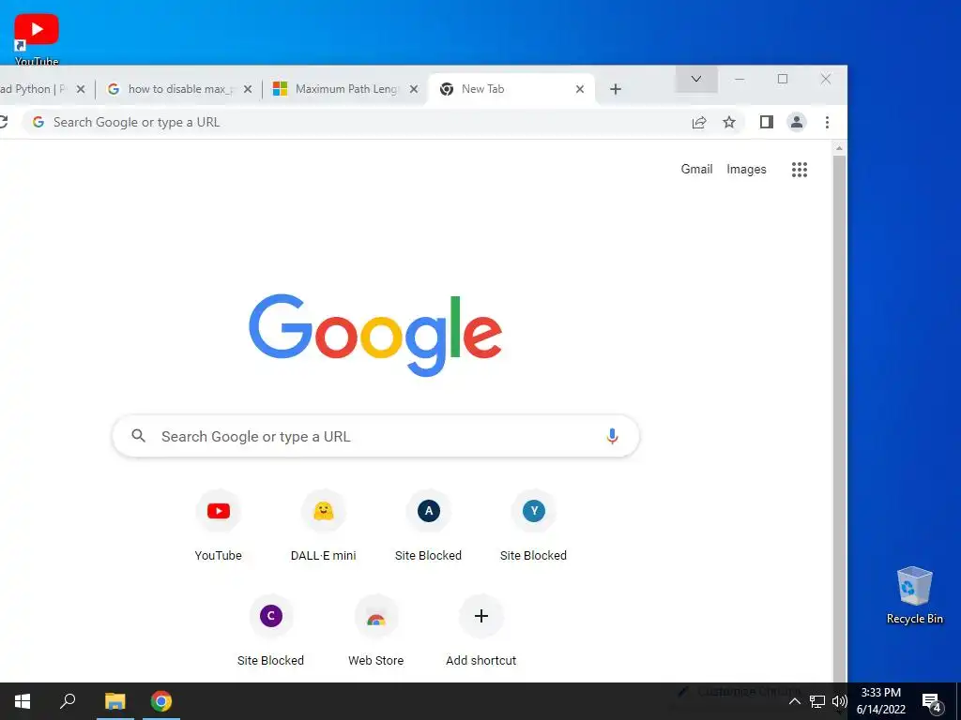The height and width of the screenshot is (720, 961).
Task: Open the taskbar clock and date
Action: [880, 701]
